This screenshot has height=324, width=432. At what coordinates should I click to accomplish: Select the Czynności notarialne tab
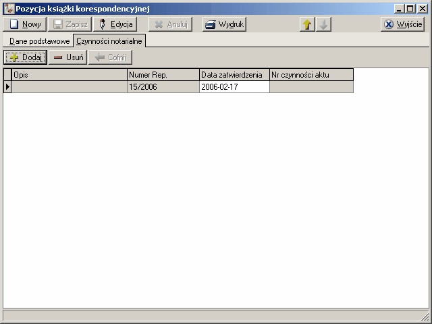click(109, 41)
